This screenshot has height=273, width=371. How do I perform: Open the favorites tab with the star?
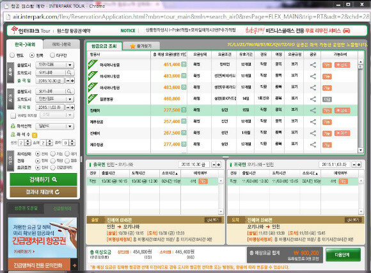coord(141,46)
